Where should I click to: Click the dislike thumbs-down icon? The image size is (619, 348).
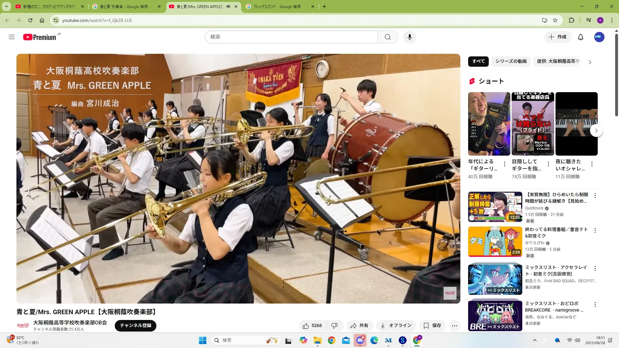(x=334, y=325)
